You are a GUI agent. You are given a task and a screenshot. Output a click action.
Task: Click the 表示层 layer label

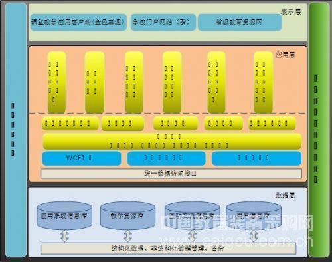[291, 12]
